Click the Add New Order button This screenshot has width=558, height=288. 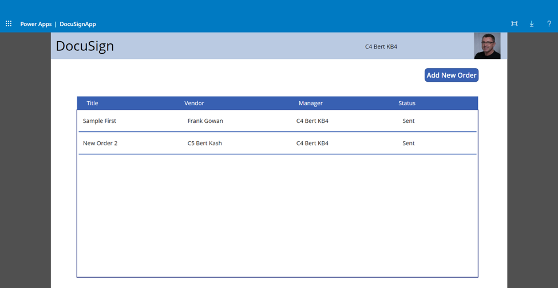[x=451, y=75]
